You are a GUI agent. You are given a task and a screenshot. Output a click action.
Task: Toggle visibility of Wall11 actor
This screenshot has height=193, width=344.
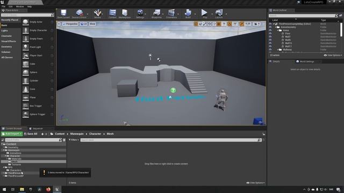pos(270,47)
